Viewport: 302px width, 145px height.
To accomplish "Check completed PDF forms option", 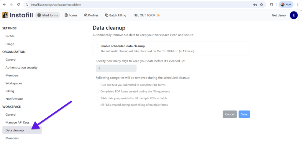I will (x=97, y=91).
